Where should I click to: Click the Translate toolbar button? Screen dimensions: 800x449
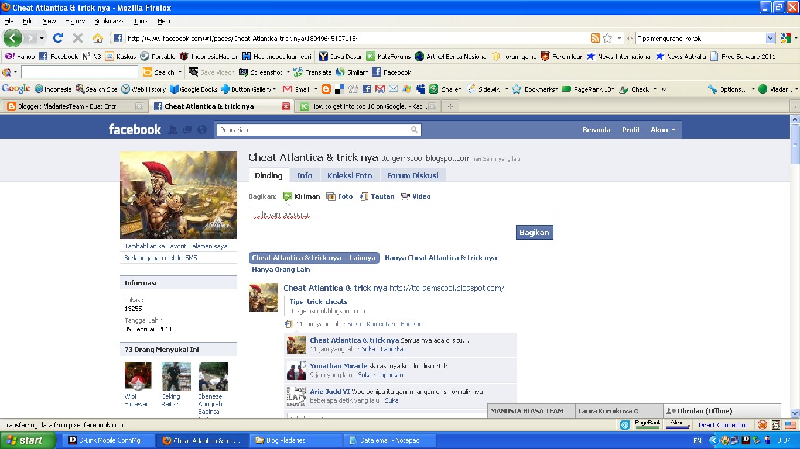tap(312, 72)
